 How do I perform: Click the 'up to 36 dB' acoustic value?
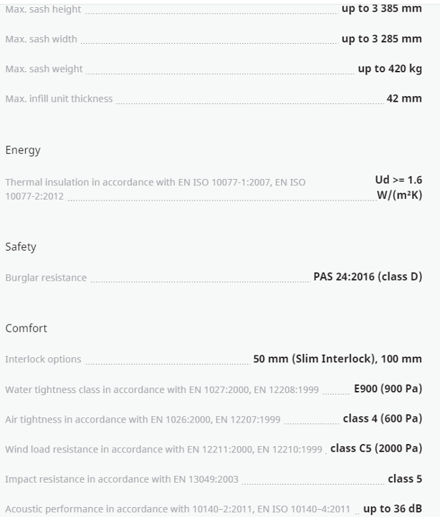[393, 509]
